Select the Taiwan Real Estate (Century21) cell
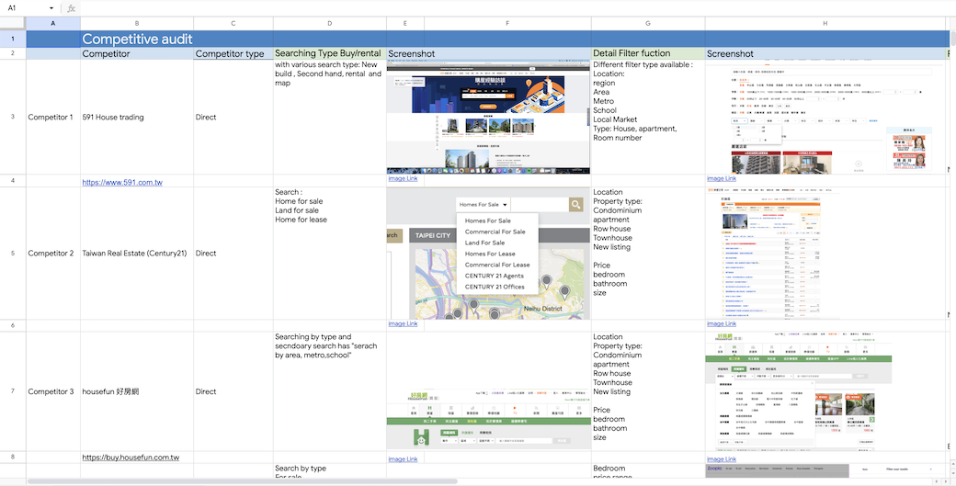956x486 pixels. click(137, 254)
